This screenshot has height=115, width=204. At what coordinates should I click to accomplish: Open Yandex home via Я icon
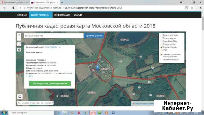coord(13,8)
